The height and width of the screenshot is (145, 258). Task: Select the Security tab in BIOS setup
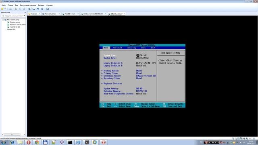click(x=132, y=48)
